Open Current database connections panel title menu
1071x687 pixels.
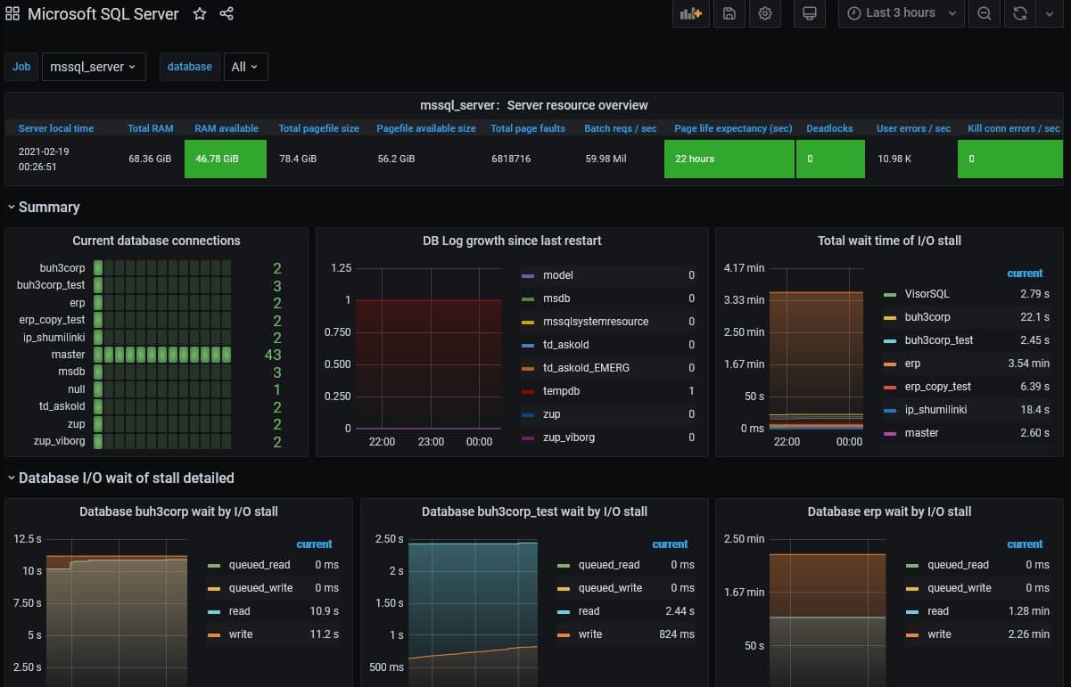click(x=156, y=241)
